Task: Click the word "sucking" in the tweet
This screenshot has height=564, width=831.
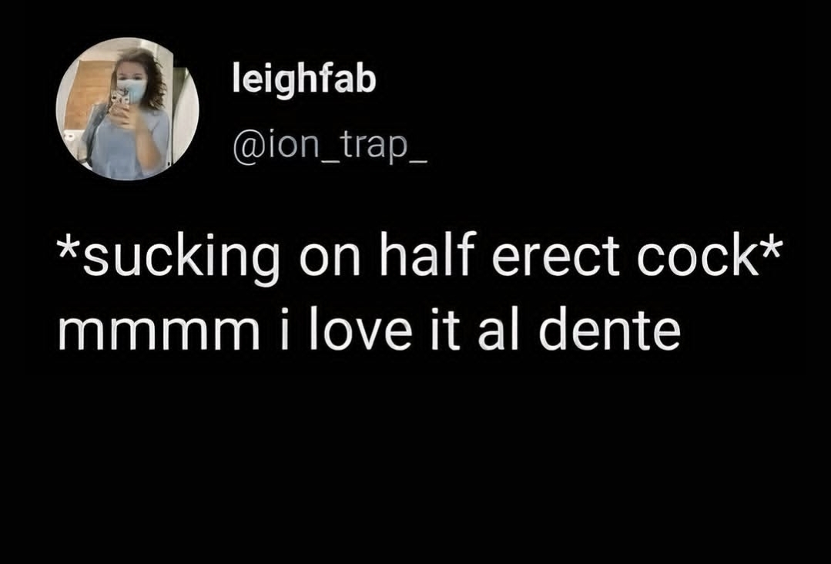Action: (x=180, y=260)
